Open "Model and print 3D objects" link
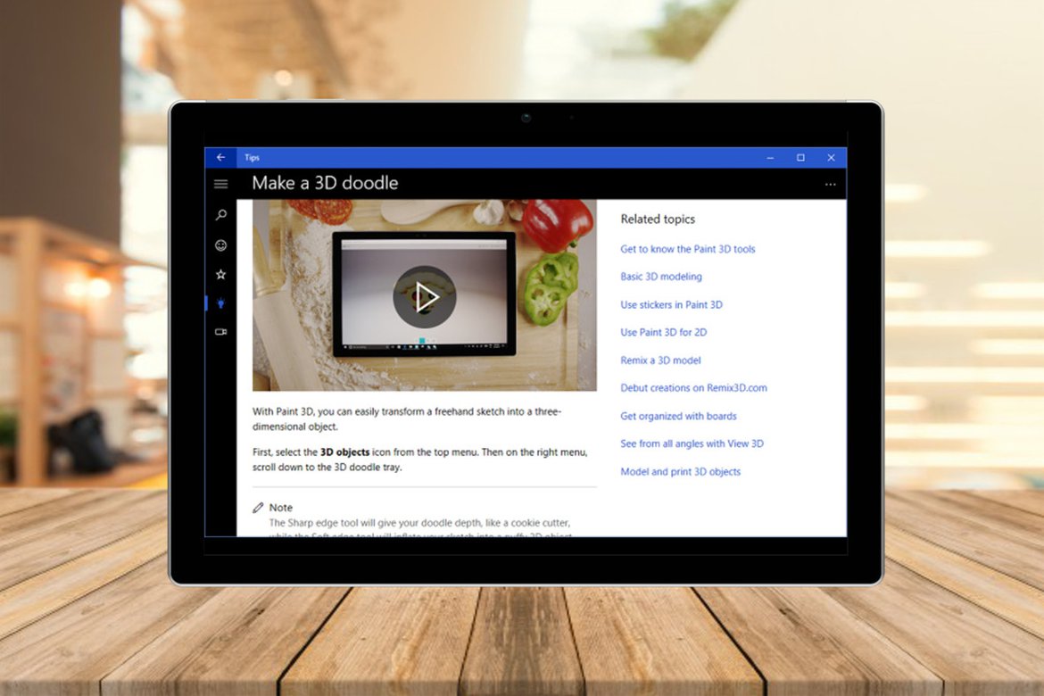This screenshot has width=1044, height=696. (681, 471)
